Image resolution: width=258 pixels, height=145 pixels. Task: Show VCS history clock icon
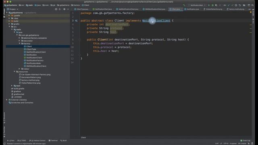coord(236,5)
